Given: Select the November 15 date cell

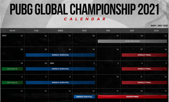Looking at the screenshot, I should pyautogui.click(x=12, y=40).
